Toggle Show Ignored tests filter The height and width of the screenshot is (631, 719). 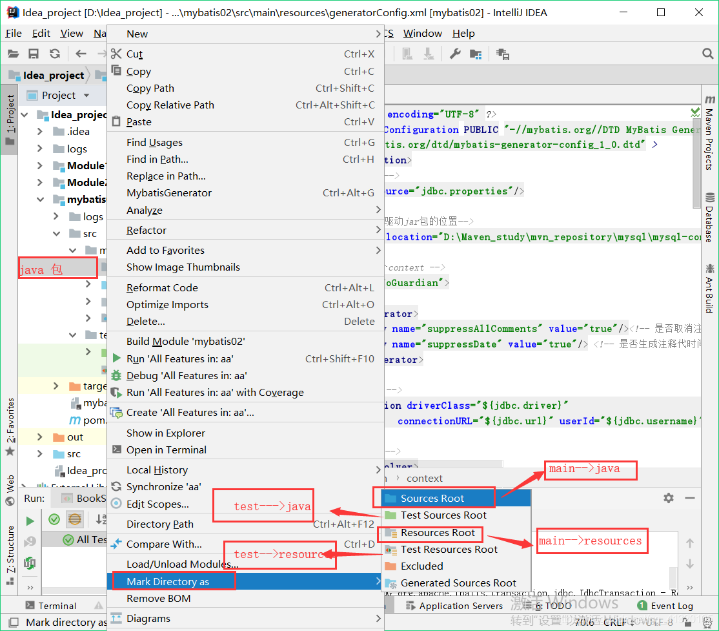(x=75, y=519)
